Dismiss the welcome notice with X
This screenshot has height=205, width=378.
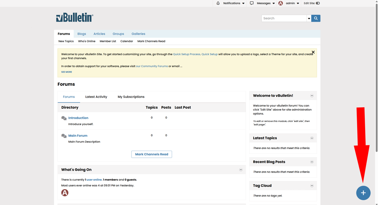point(313,52)
